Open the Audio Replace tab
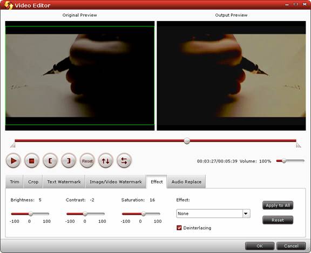Screen dimensions: 311x253 click(186, 182)
